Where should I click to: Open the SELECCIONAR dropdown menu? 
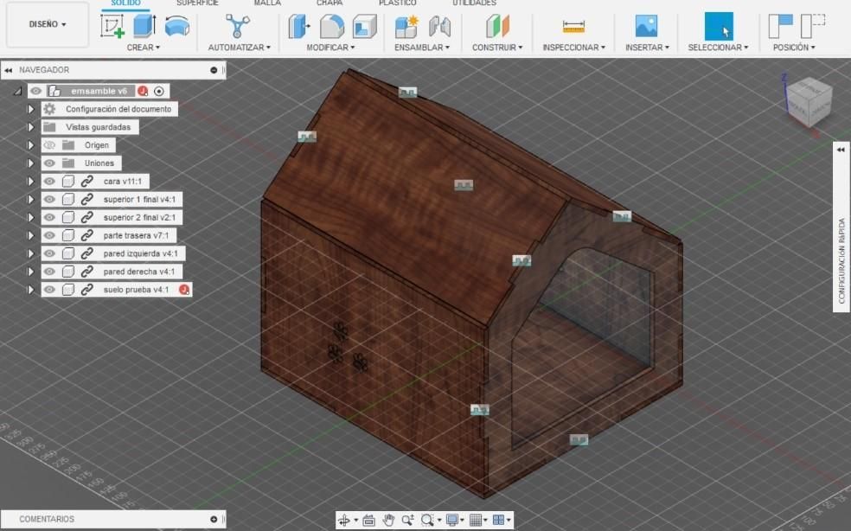point(718,48)
